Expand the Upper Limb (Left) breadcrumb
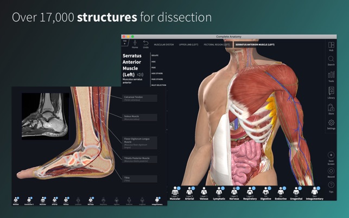The height and width of the screenshot is (218, 349). (188, 44)
